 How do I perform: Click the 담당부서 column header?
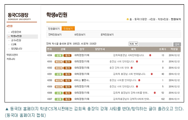[100, 49]
